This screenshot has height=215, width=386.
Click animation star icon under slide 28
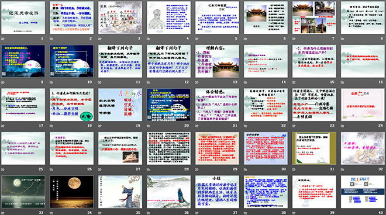click(x=149, y=169)
